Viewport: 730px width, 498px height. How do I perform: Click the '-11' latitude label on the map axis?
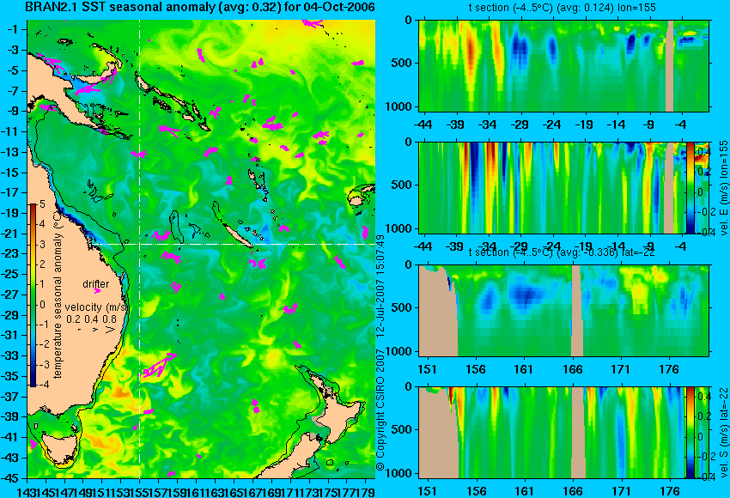tap(9, 131)
